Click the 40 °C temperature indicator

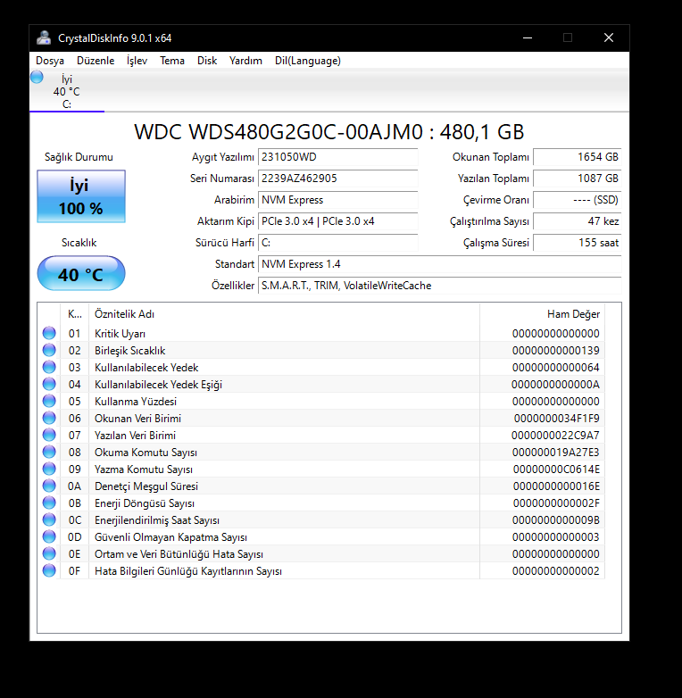[x=81, y=273]
